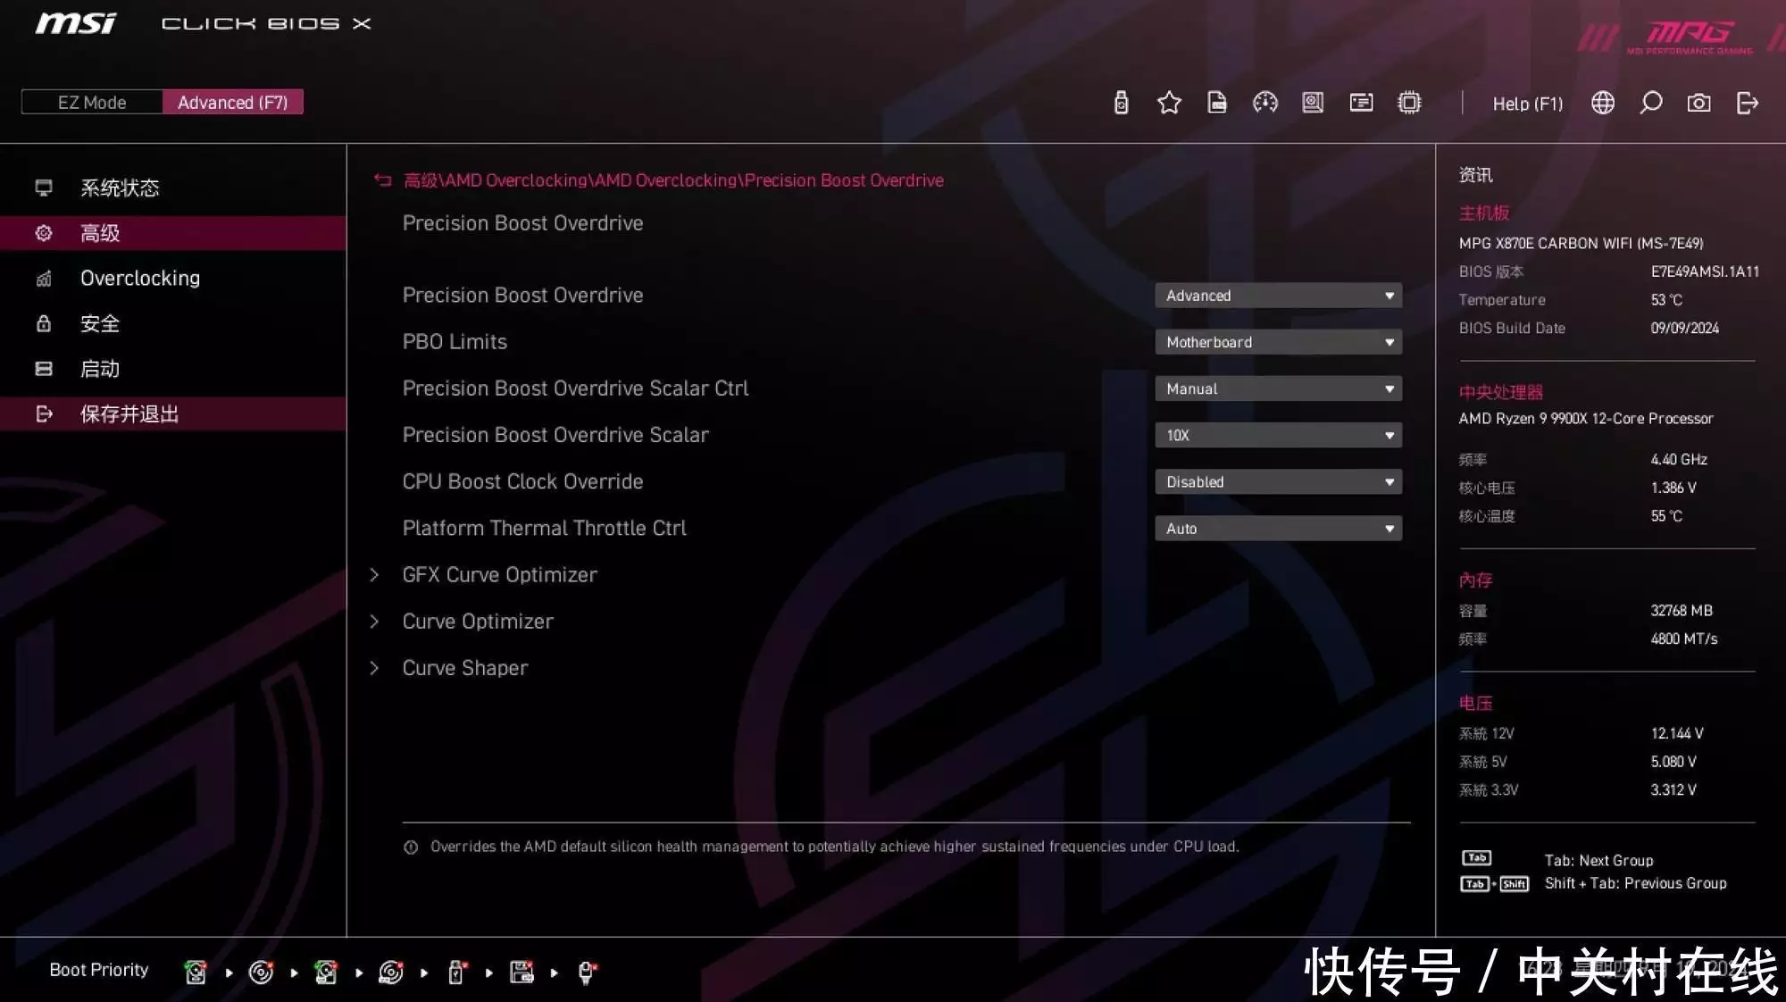Select the network cable boot priority icon
The width and height of the screenshot is (1786, 1002).
pyautogui.click(x=587, y=972)
